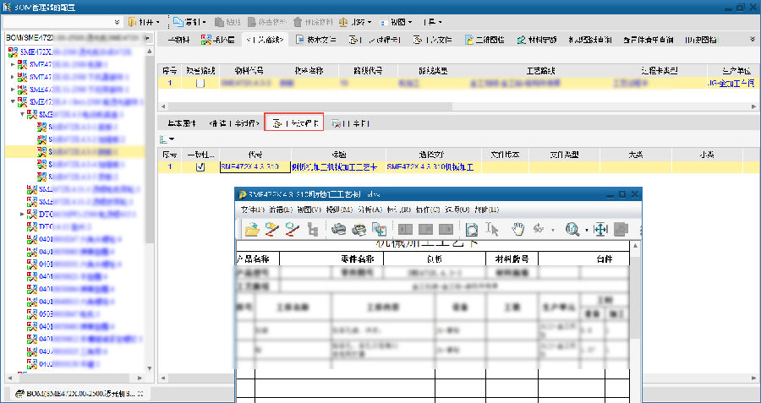Viewport: 761px width, 403px height.
Task: Open the top-left combo box dropdown
Action: pos(115,20)
